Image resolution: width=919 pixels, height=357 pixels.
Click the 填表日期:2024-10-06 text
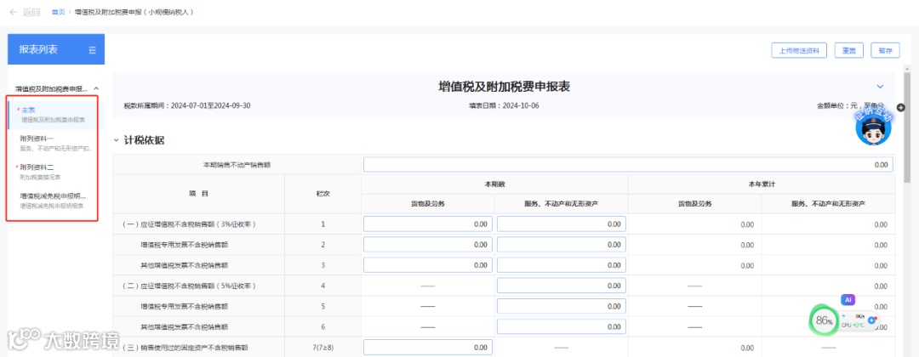point(504,106)
